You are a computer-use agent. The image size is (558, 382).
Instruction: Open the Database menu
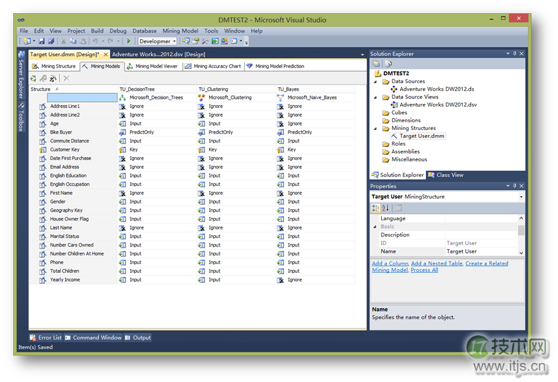pyautogui.click(x=145, y=31)
